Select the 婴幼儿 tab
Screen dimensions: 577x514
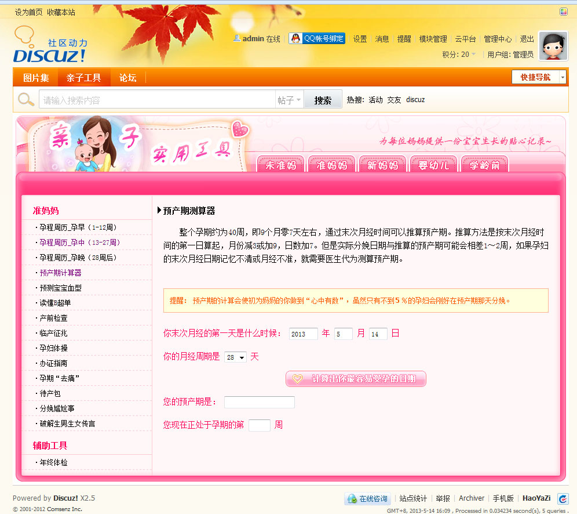pos(433,164)
